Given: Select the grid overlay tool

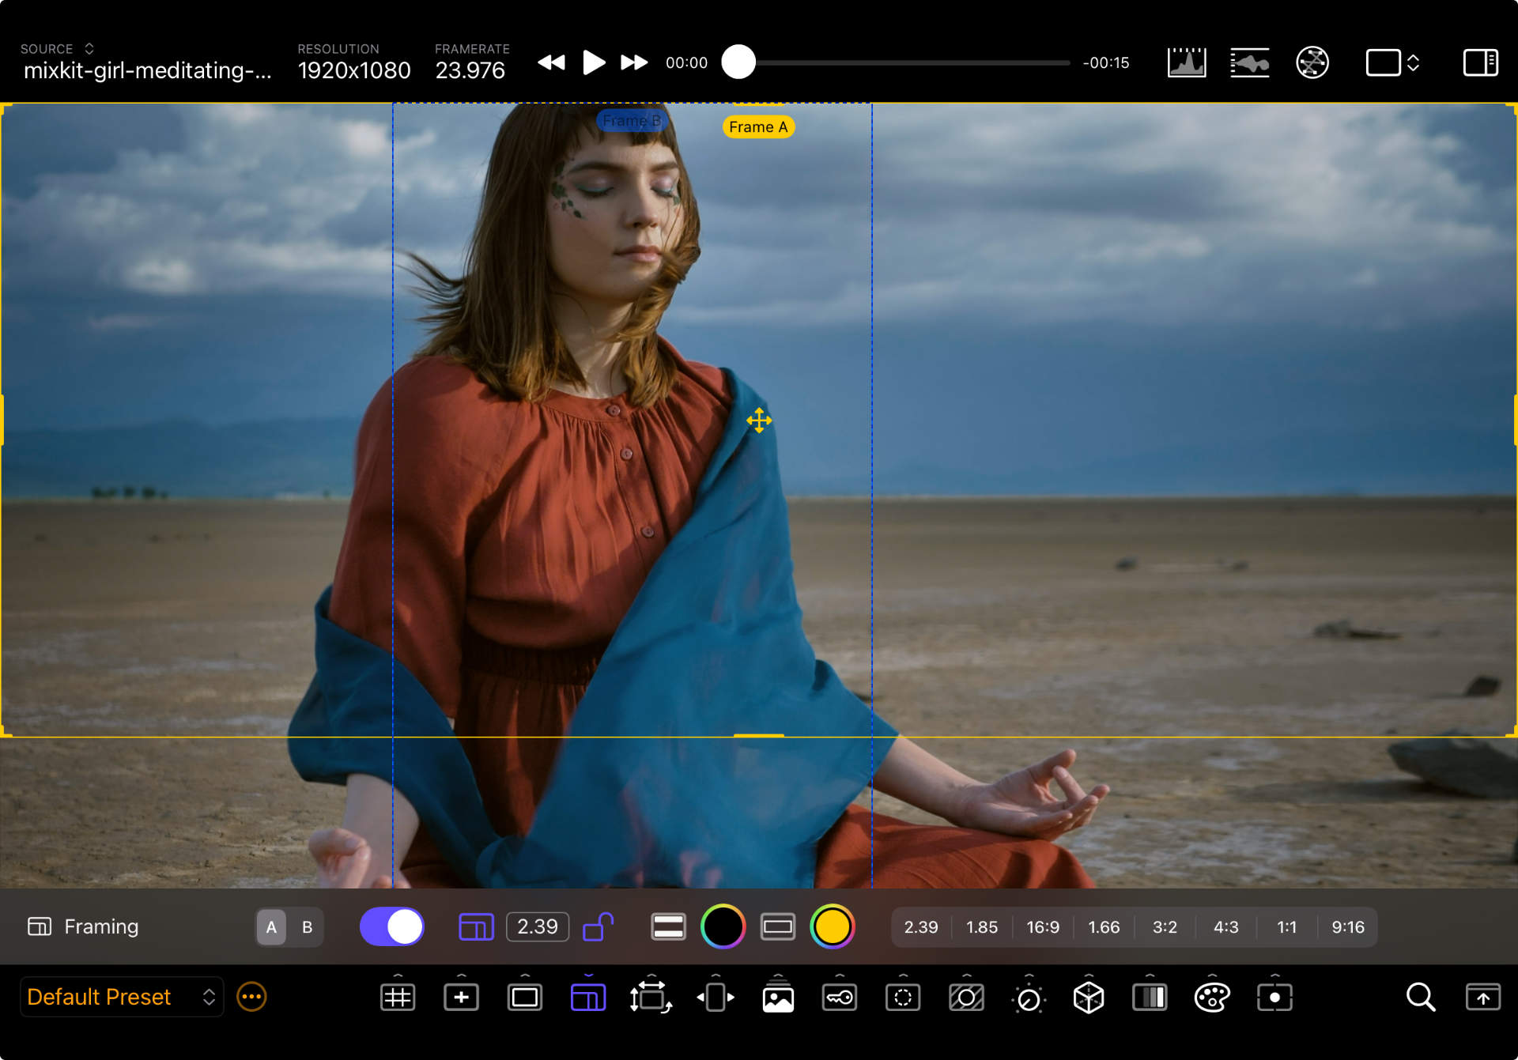Looking at the screenshot, I should click(x=398, y=998).
